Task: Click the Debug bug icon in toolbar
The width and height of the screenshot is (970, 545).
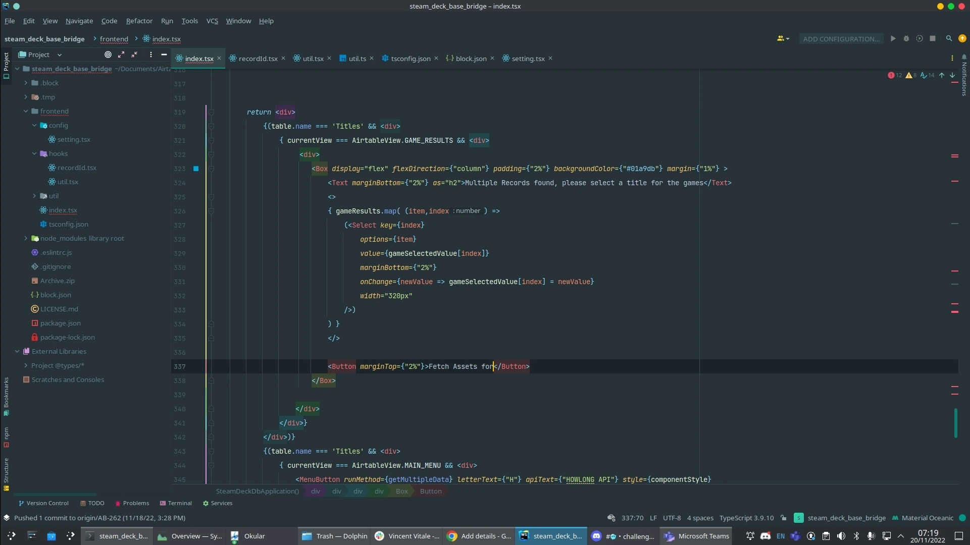Action: [x=906, y=39]
